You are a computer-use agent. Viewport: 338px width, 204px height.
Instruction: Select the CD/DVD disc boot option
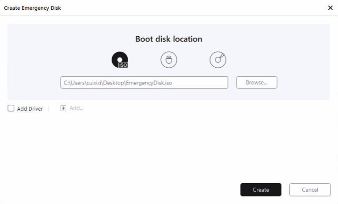pos(218,60)
